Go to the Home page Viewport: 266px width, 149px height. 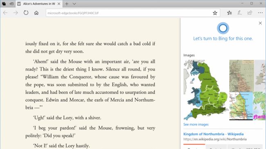point(36,13)
